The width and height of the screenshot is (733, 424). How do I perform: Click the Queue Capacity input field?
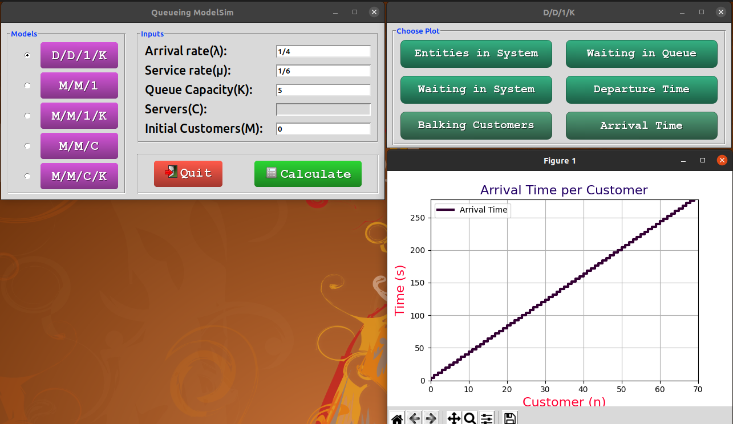click(323, 90)
